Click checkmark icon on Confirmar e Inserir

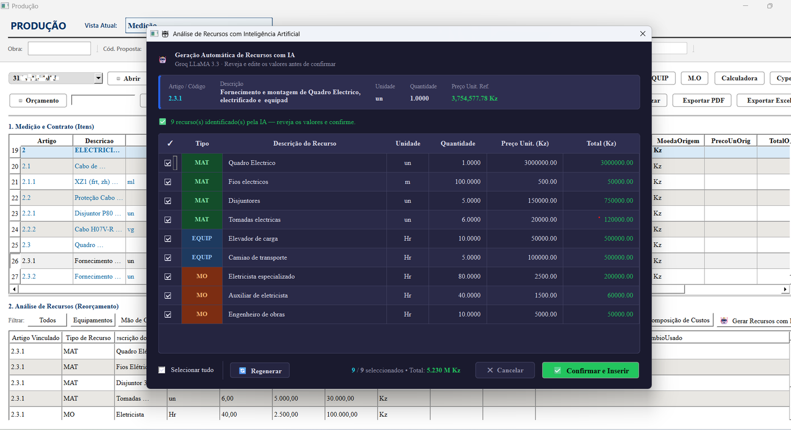(558, 370)
